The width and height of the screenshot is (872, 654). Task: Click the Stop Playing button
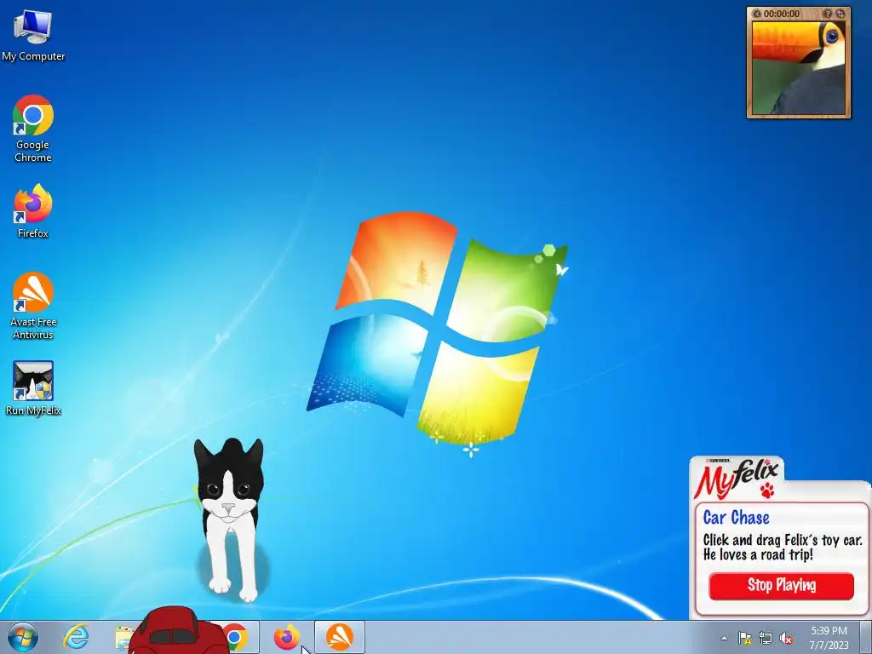[x=782, y=586]
